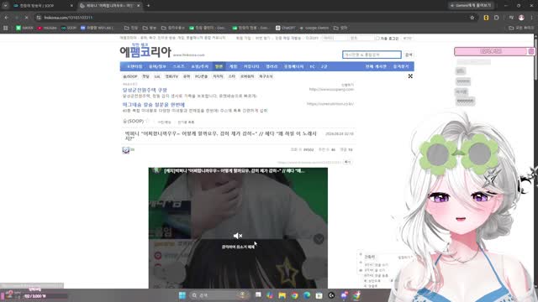Open Chrome from the Windows taskbar

pyautogui.click(x=294, y=295)
